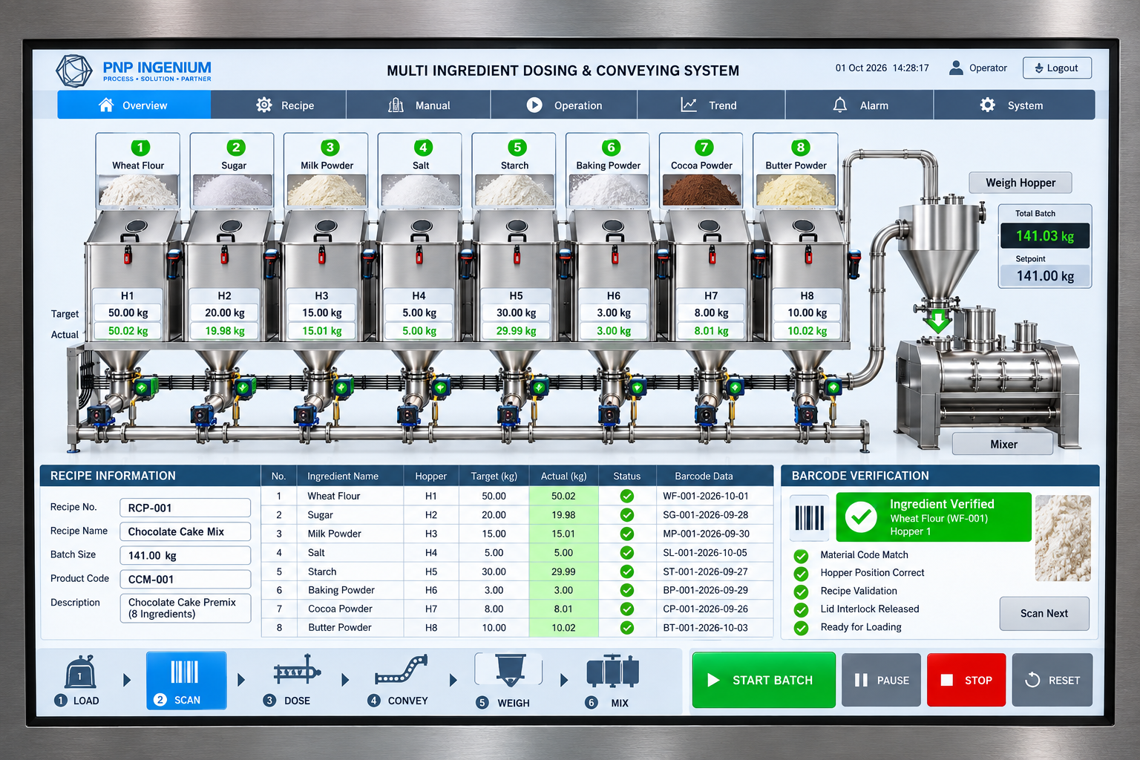Click the Product Code field CCM-001
This screenshot has height=760, width=1140.
tap(186, 579)
